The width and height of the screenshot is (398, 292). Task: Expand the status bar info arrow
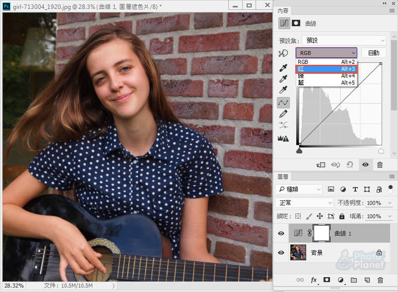[114, 286]
